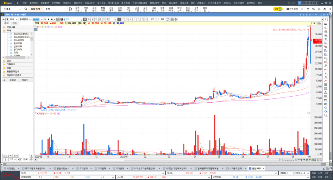Open the 주식 market type dropdown in chart toolbar
The height and width of the screenshot is (180, 333).
pyautogui.click(x=14, y=19)
